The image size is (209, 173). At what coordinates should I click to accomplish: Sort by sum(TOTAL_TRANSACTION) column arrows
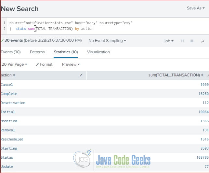[x=202, y=75]
